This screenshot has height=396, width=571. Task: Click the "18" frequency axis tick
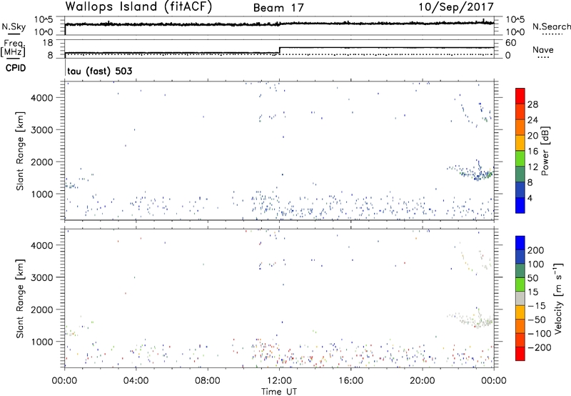click(48, 43)
